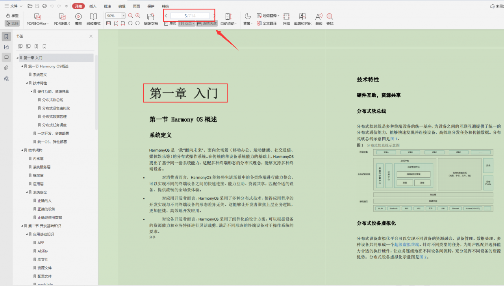Click 旋转文档 rotate document icon

[x=150, y=19]
